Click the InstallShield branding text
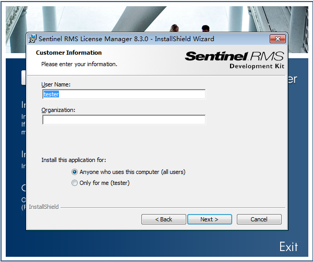This screenshot has width=313, height=262. click(x=44, y=207)
